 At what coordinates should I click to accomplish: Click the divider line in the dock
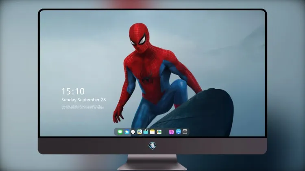(x=166, y=132)
